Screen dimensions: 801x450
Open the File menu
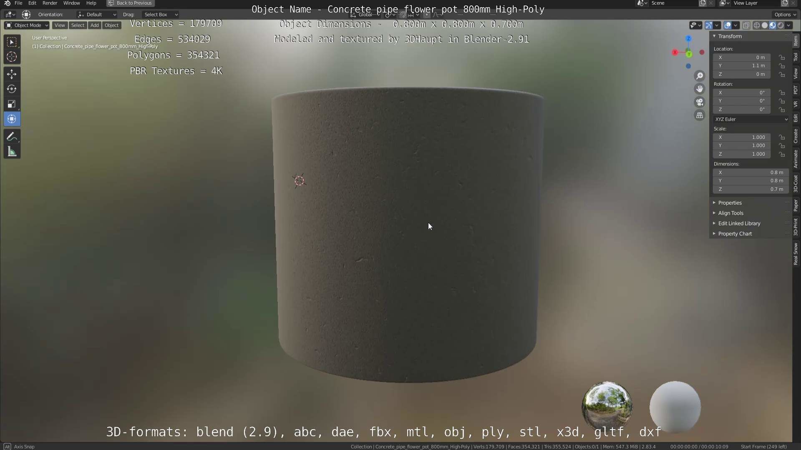(x=18, y=3)
